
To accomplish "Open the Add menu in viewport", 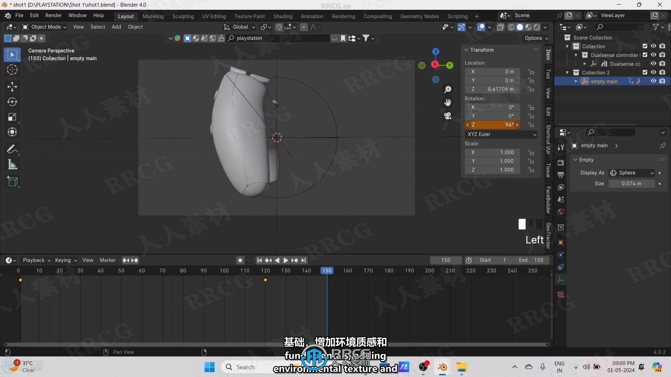I will click(116, 27).
